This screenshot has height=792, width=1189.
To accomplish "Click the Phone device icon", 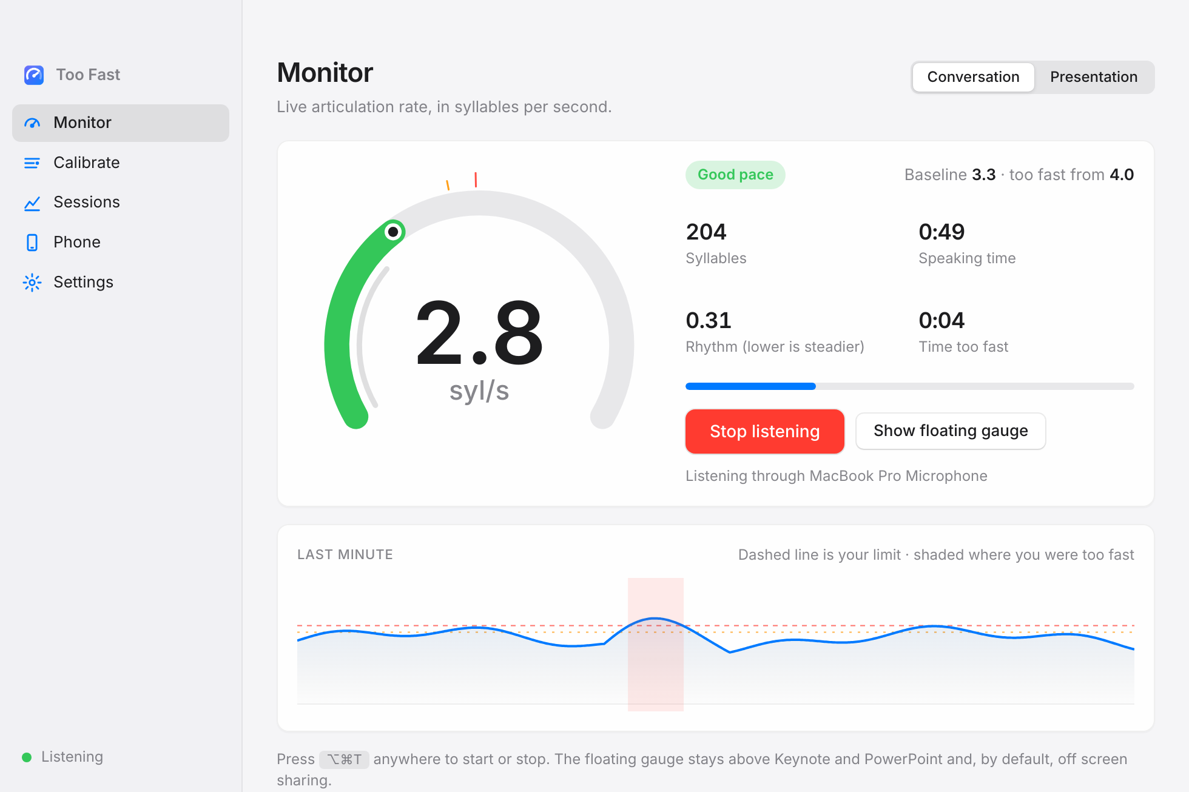I will point(32,242).
